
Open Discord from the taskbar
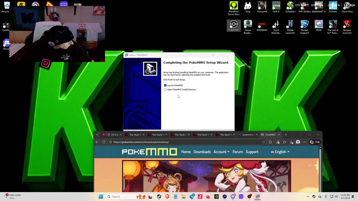[x=233, y=197]
